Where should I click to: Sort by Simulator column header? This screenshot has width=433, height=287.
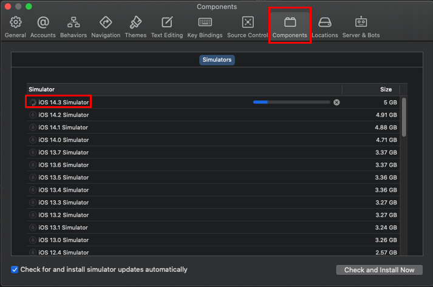point(42,89)
